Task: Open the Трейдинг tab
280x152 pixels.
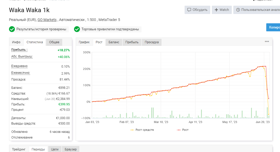Action: (19, 149)
